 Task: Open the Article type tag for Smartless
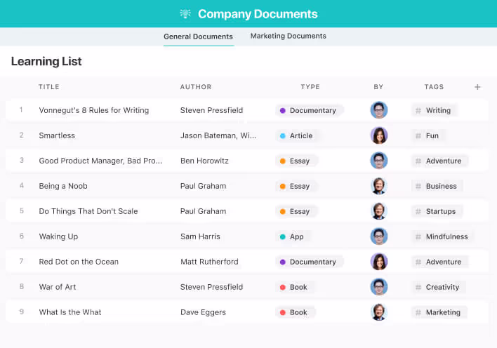[x=298, y=135]
